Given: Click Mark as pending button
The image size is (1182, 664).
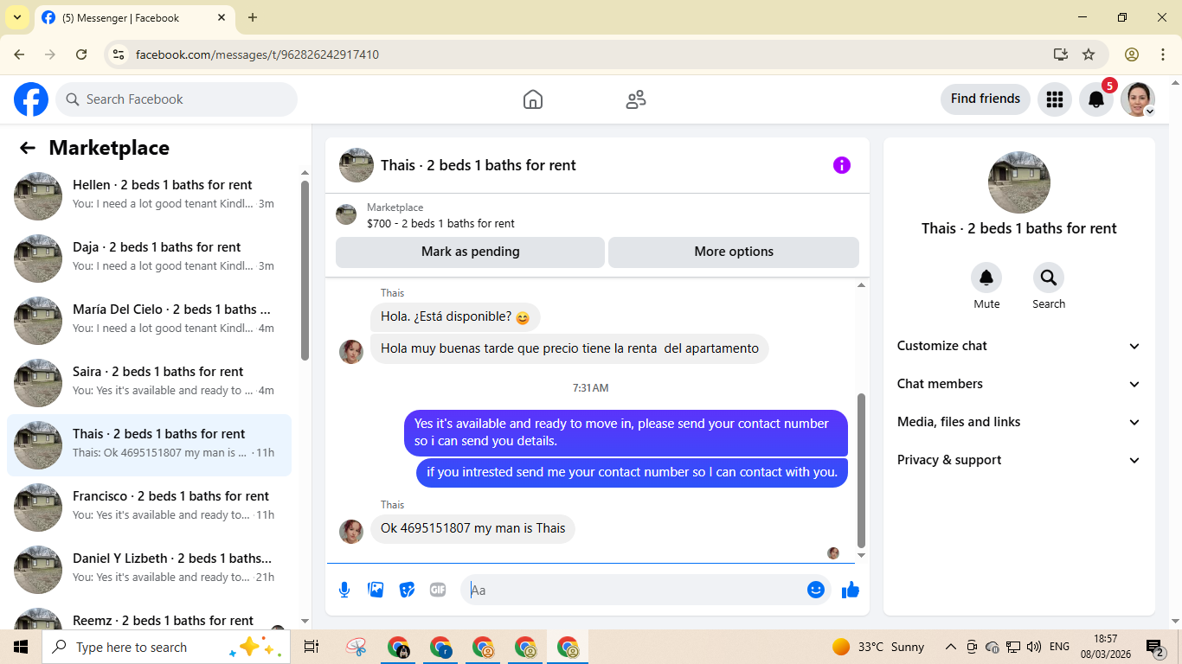Looking at the screenshot, I should [x=470, y=252].
